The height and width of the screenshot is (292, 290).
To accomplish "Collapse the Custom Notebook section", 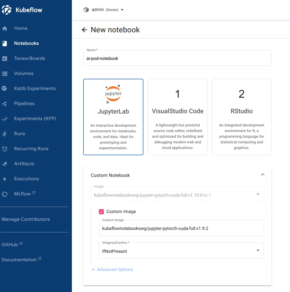I will click(x=263, y=174).
